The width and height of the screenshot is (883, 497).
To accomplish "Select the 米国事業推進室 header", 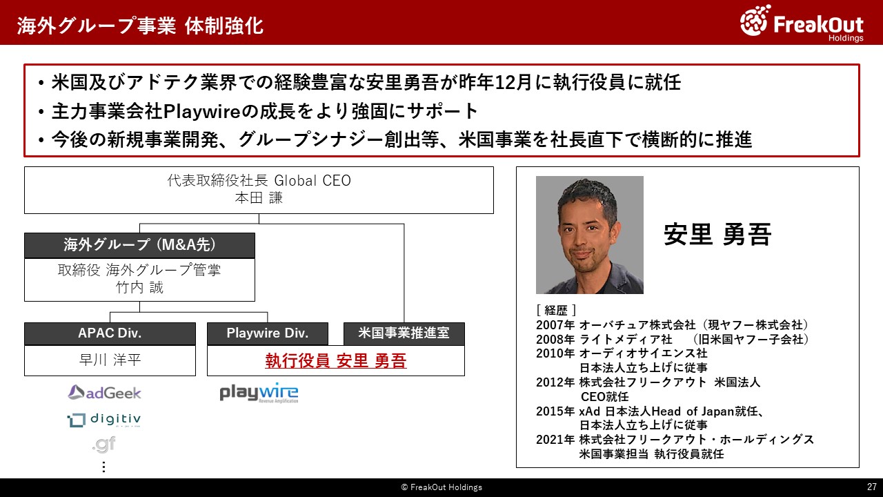I will click(x=404, y=333).
